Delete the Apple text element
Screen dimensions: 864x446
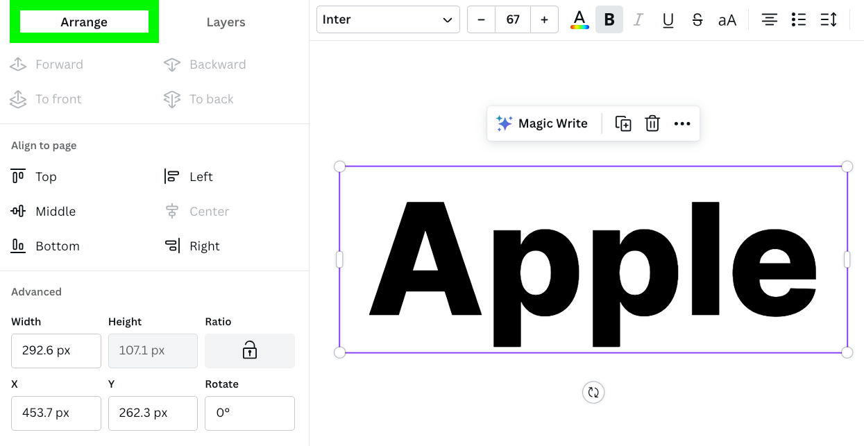(652, 123)
